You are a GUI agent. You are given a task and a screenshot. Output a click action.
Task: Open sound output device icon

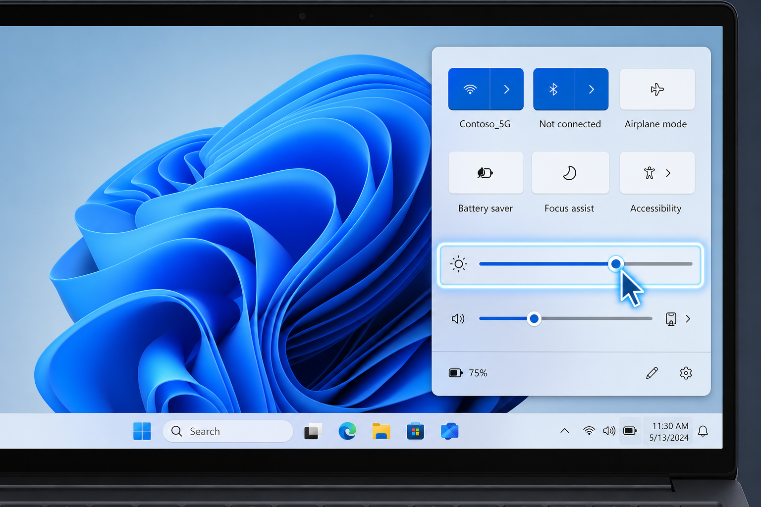click(x=671, y=319)
